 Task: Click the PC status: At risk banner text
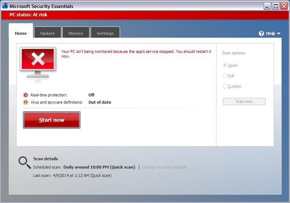pos(28,15)
